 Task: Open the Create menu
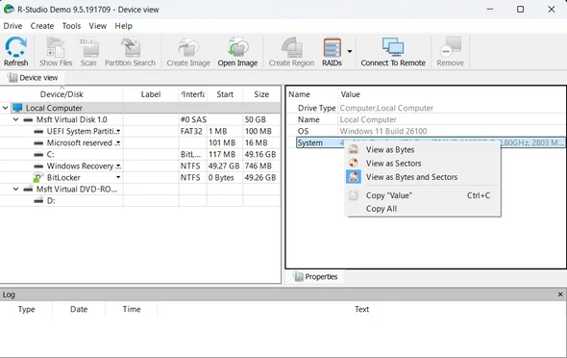(x=42, y=26)
